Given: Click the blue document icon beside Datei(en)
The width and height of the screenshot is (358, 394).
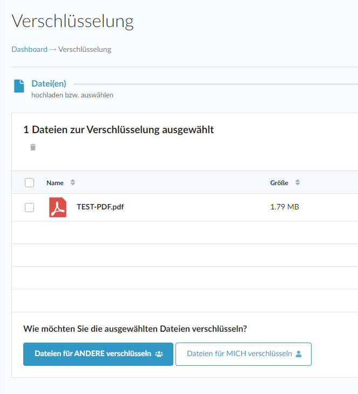Looking at the screenshot, I should point(19,86).
